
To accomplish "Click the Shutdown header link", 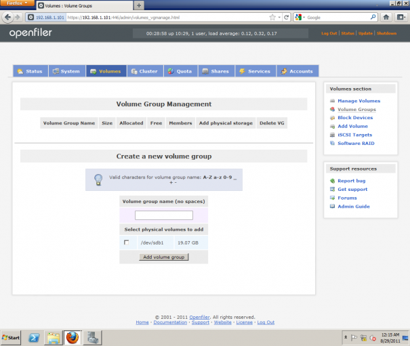I will (386, 33).
